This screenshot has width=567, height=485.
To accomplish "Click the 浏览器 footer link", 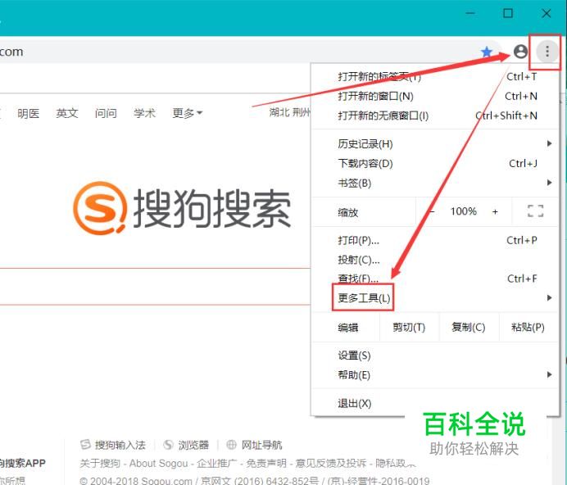I will tap(186, 445).
